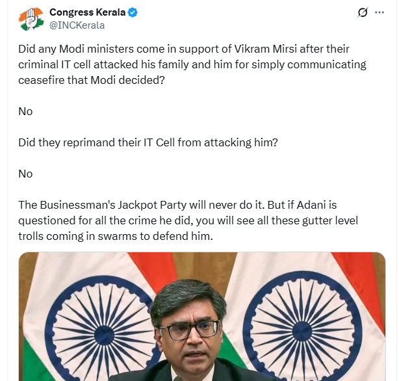Open the attached photo of man speaking
This screenshot has width=399, height=381.
pos(202,317)
